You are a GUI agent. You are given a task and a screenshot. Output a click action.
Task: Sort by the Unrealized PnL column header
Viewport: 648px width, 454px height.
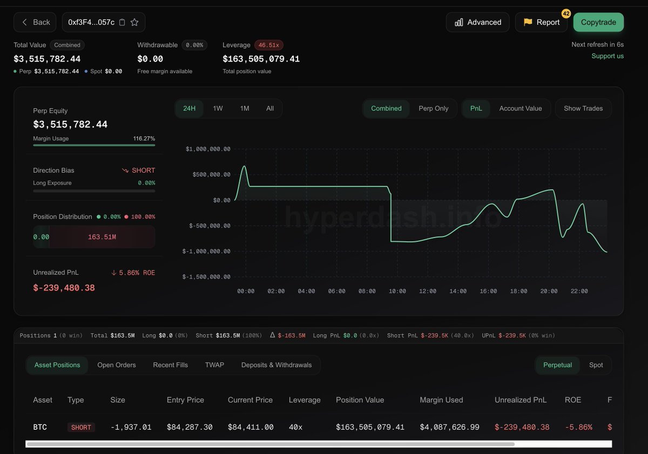click(521, 400)
